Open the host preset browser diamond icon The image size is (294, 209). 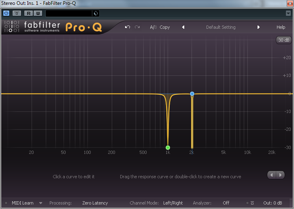point(96,13)
